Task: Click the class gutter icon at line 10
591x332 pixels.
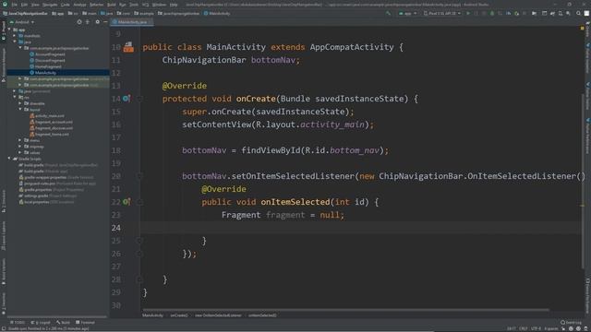Action: tap(128, 47)
